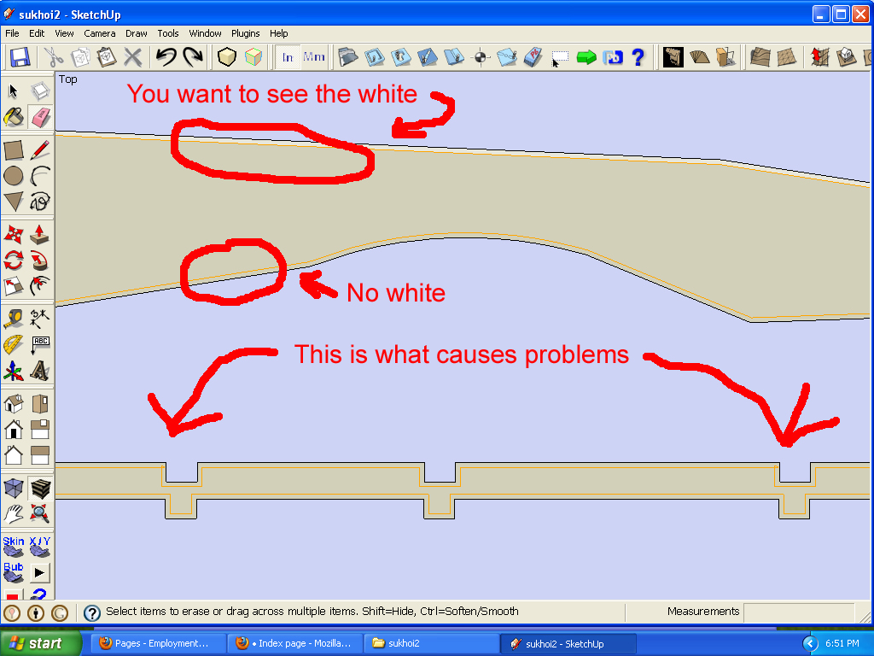Open the Plugins menu
Viewport: 874px width, 656px height.
pos(246,33)
